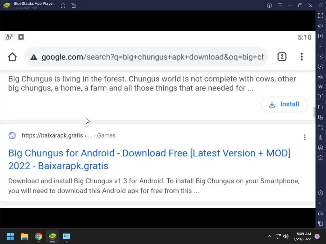The width and height of the screenshot is (326, 244).
Task: Adjust volume using side toolbar speaker icon
Action: point(321,26)
